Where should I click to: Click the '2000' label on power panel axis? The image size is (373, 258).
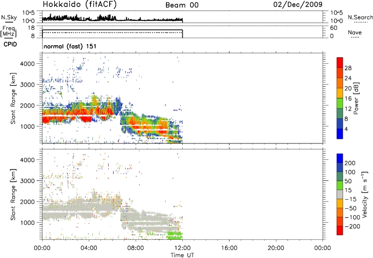point(27,105)
